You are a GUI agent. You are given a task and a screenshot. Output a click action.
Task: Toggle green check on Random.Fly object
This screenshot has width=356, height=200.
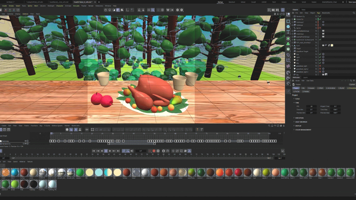click(320, 16)
